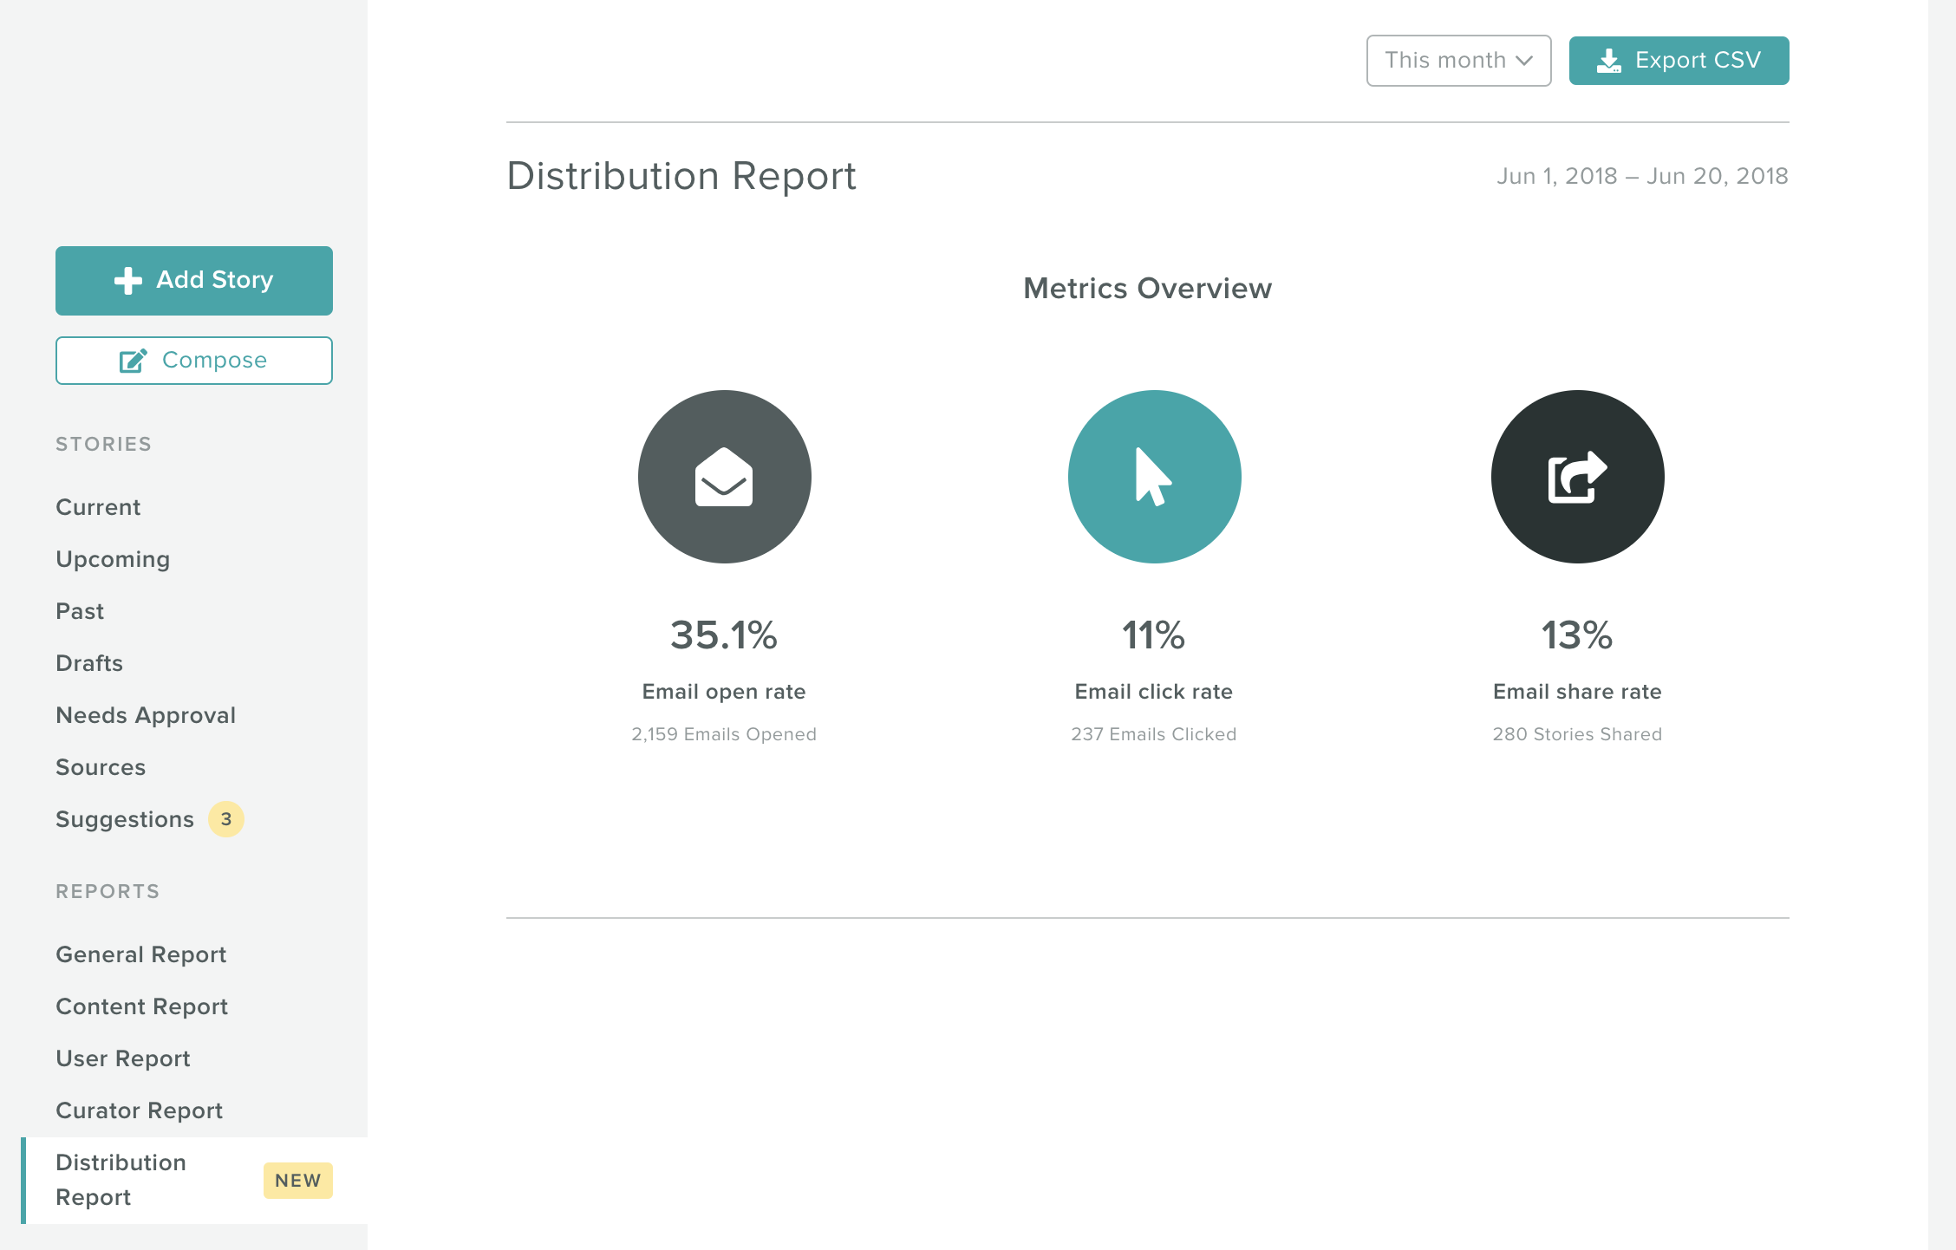Open the Sources page

pyautogui.click(x=101, y=767)
